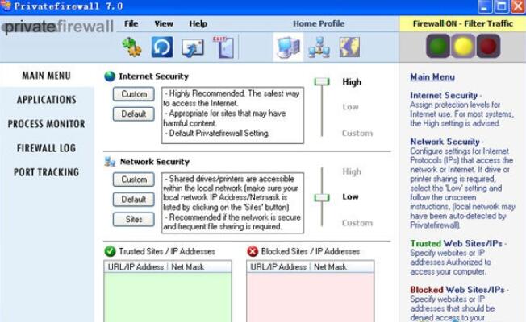Set Network Security level to Custom
The image size is (526, 322).
[357, 223]
